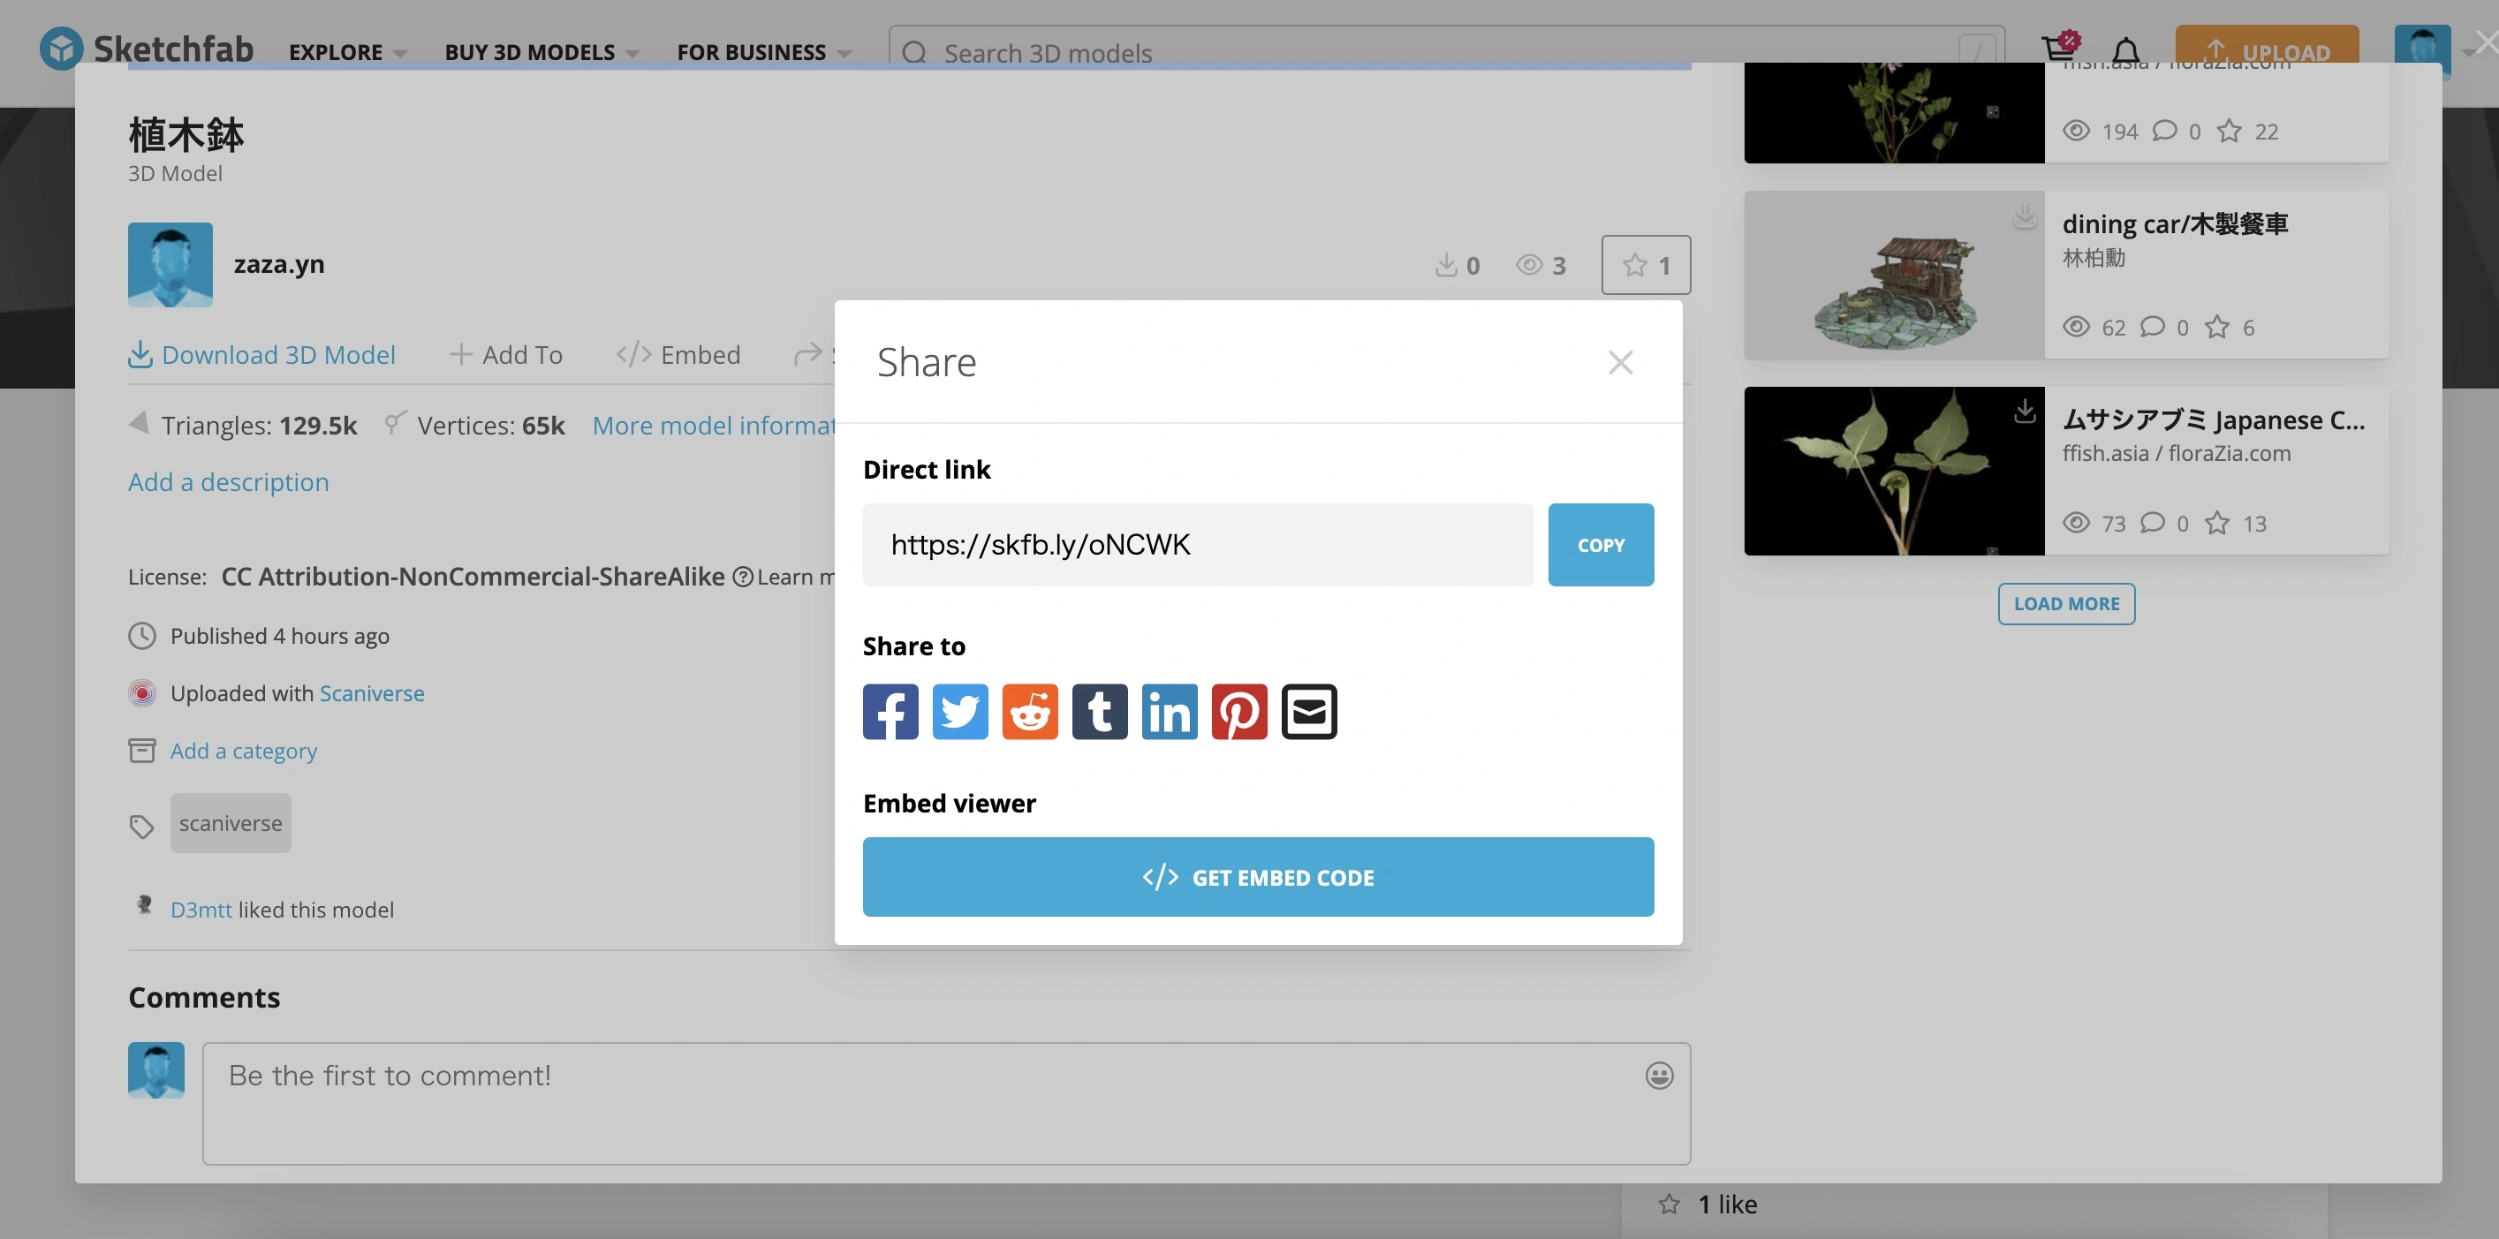
Task: Open the Sketchfab home logo
Action: [146, 49]
